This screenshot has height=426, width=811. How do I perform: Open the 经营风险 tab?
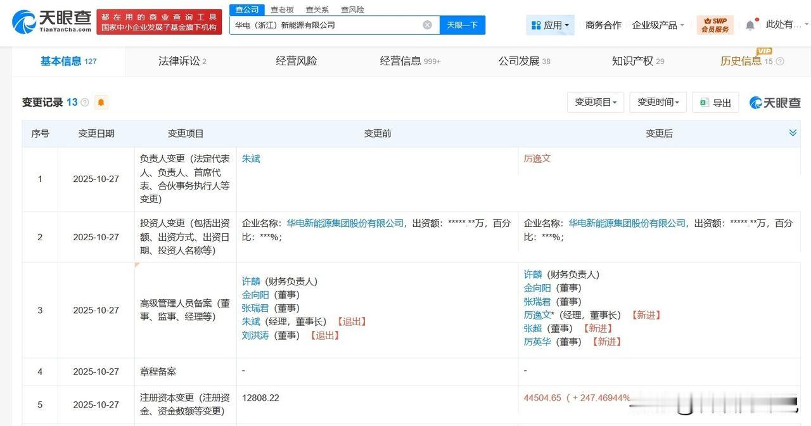click(297, 61)
